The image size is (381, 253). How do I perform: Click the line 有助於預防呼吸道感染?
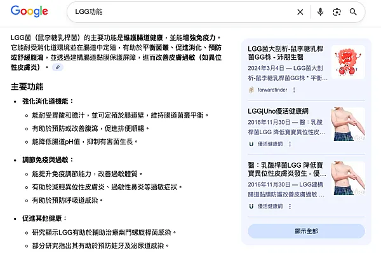click(67, 200)
